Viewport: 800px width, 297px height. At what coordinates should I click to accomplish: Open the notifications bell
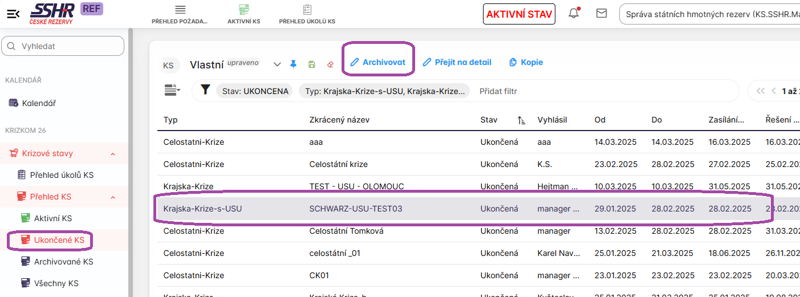[x=574, y=14]
